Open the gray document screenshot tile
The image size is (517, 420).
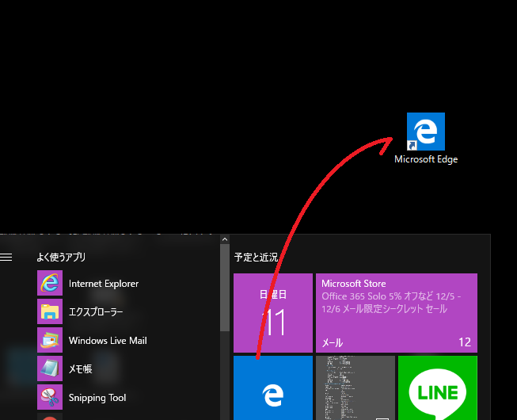(x=355, y=388)
